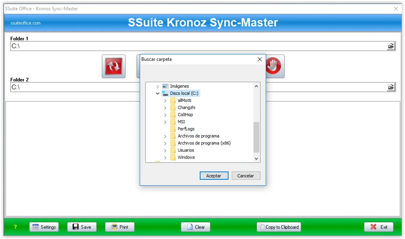The height and width of the screenshot is (239, 405).
Task: Expand the ColtHop folder node
Action: tap(165, 115)
